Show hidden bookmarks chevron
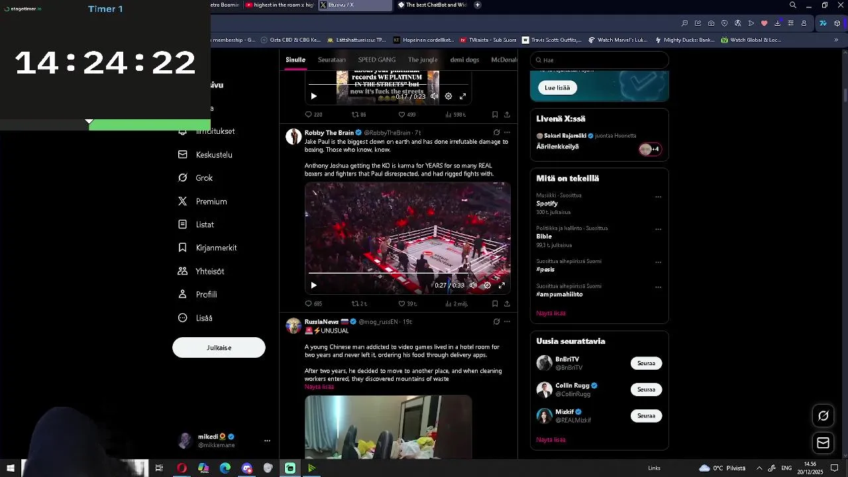Image resolution: width=848 pixels, height=477 pixels. 836,40
